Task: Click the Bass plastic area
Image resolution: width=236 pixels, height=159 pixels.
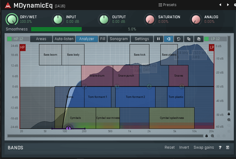Action: pyautogui.click(x=169, y=55)
